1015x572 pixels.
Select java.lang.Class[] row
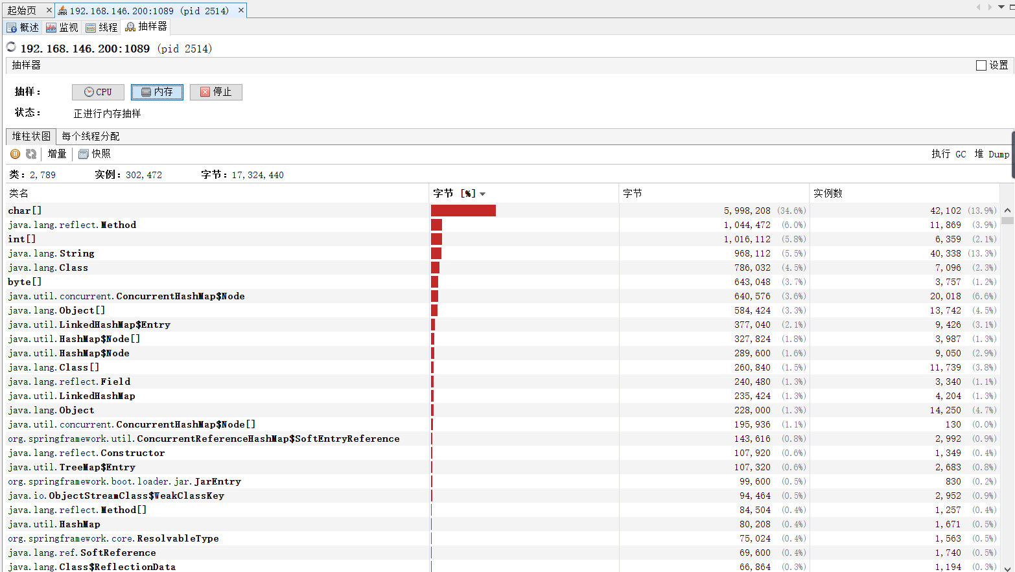click(504, 367)
